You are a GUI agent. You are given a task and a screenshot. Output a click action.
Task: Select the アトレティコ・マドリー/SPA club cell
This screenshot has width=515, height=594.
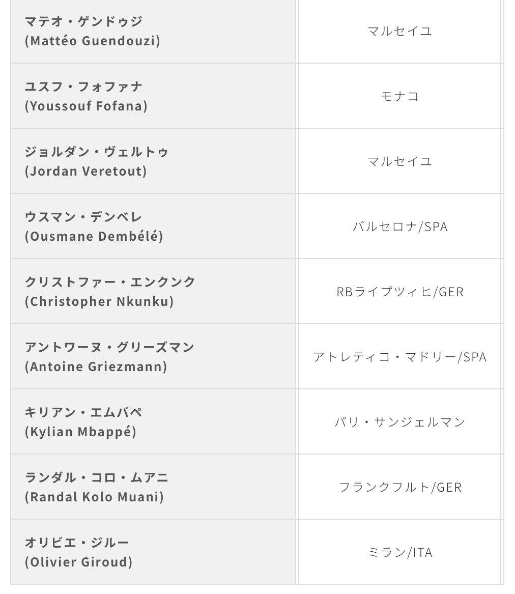pos(399,357)
